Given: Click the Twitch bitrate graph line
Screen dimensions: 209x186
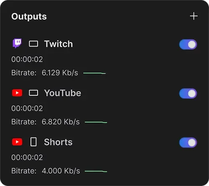Looking at the screenshot, I should point(94,73).
